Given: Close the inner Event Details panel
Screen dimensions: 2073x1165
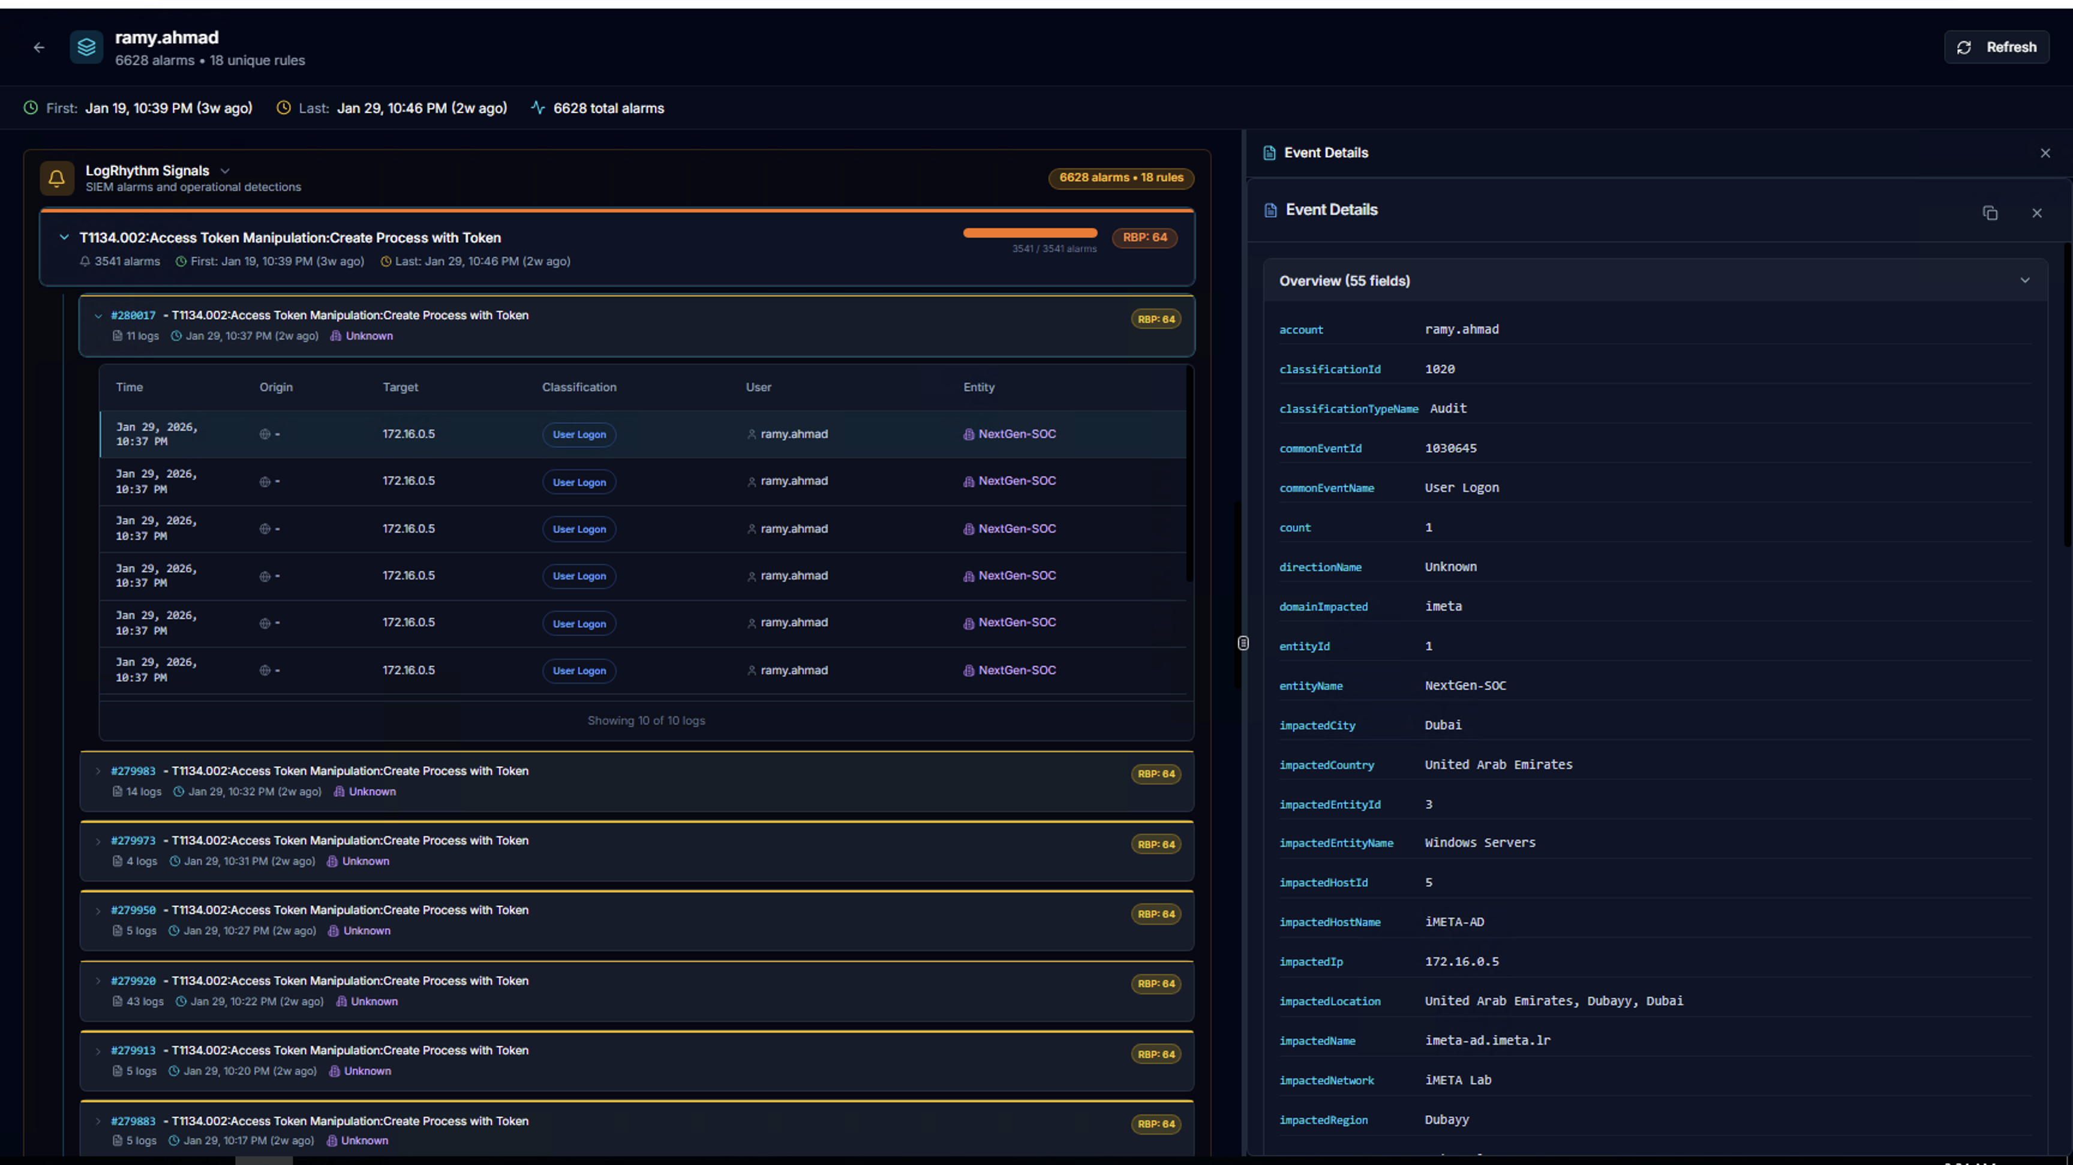Looking at the screenshot, I should pyautogui.click(x=2036, y=213).
